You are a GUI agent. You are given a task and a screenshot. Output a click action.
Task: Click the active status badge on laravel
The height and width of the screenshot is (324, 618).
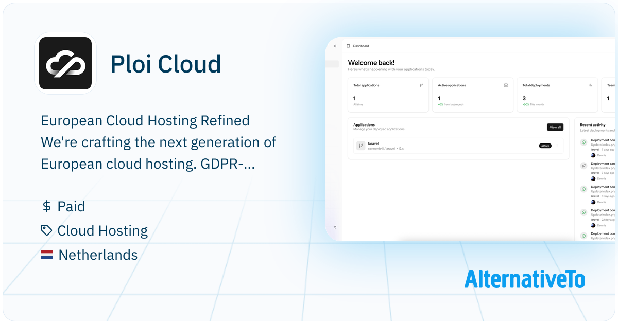(545, 146)
